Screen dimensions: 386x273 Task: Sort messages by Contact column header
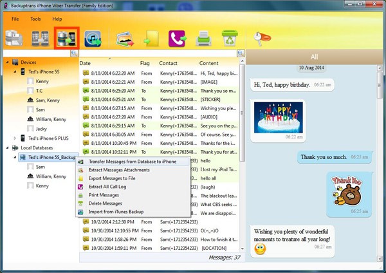(168, 63)
